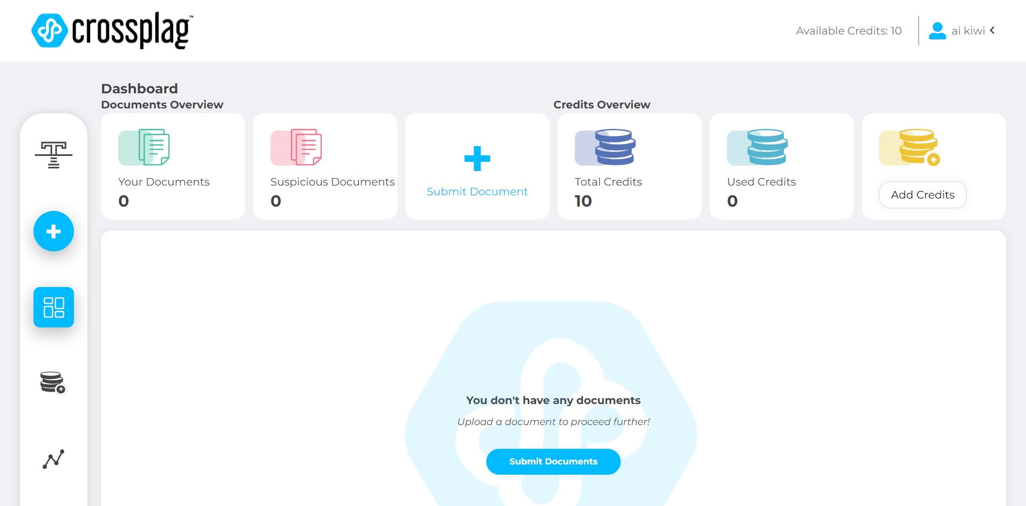1026x506 pixels.
Task: Click the Add Credits button
Action: click(923, 195)
